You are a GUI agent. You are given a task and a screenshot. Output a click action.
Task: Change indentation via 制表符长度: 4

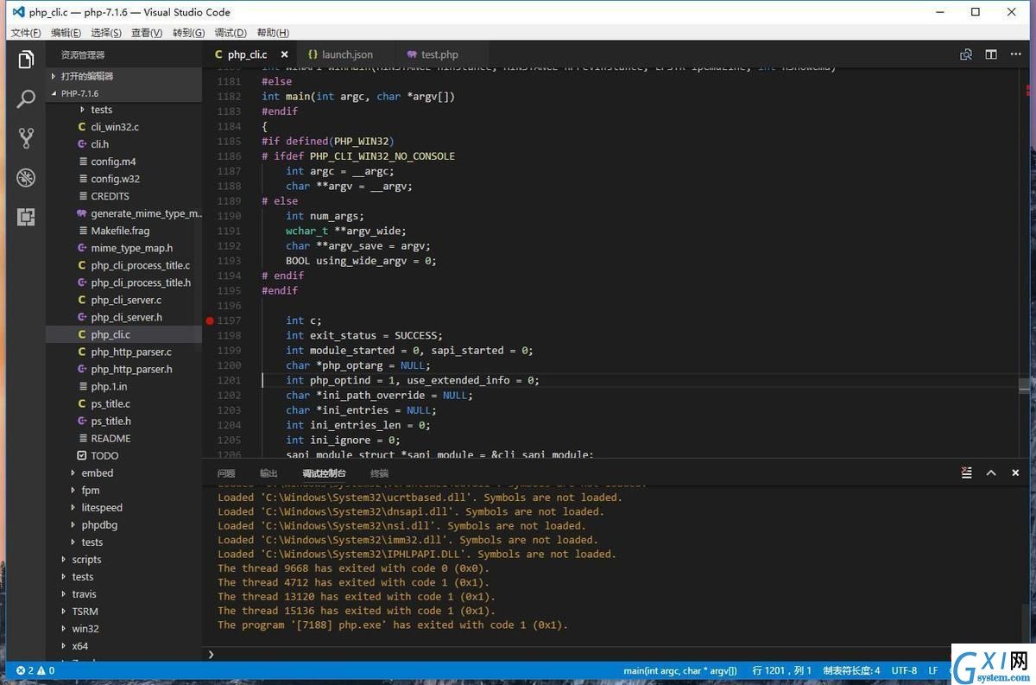[x=851, y=670]
